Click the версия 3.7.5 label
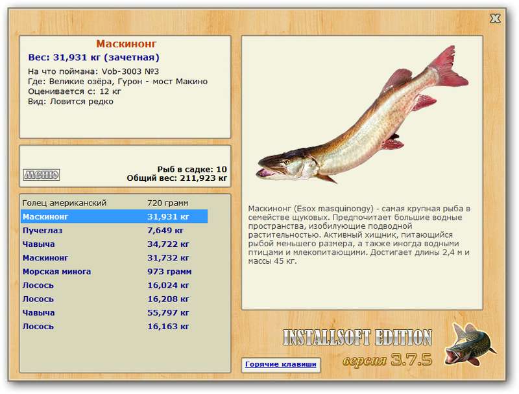 coord(387,360)
